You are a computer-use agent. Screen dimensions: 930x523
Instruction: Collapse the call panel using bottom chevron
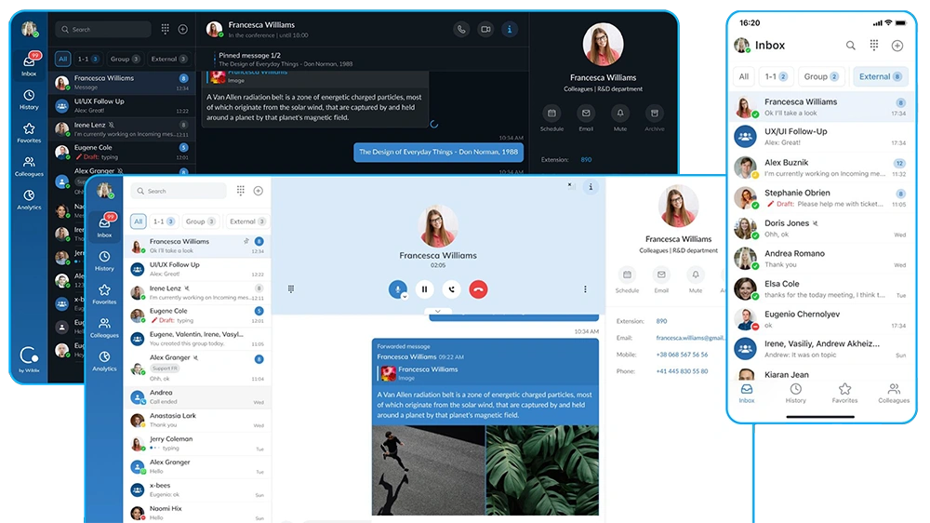click(x=437, y=311)
